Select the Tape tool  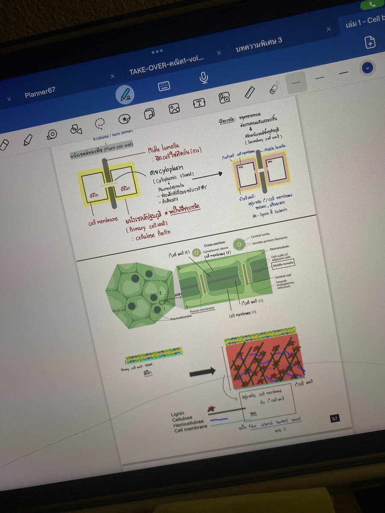coord(52,134)
